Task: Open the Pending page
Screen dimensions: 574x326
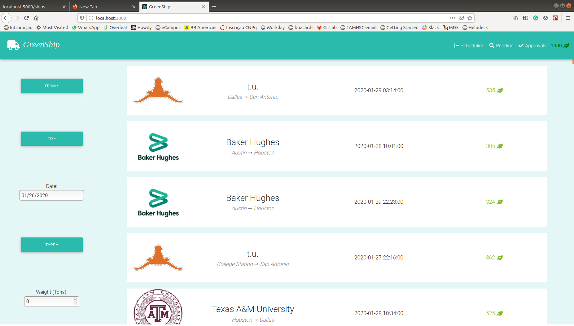Action: (x=501, y=46)
